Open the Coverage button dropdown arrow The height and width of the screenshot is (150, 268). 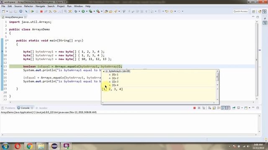94,11
